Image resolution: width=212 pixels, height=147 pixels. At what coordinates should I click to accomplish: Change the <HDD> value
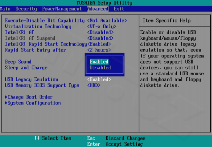click(94, 85)
